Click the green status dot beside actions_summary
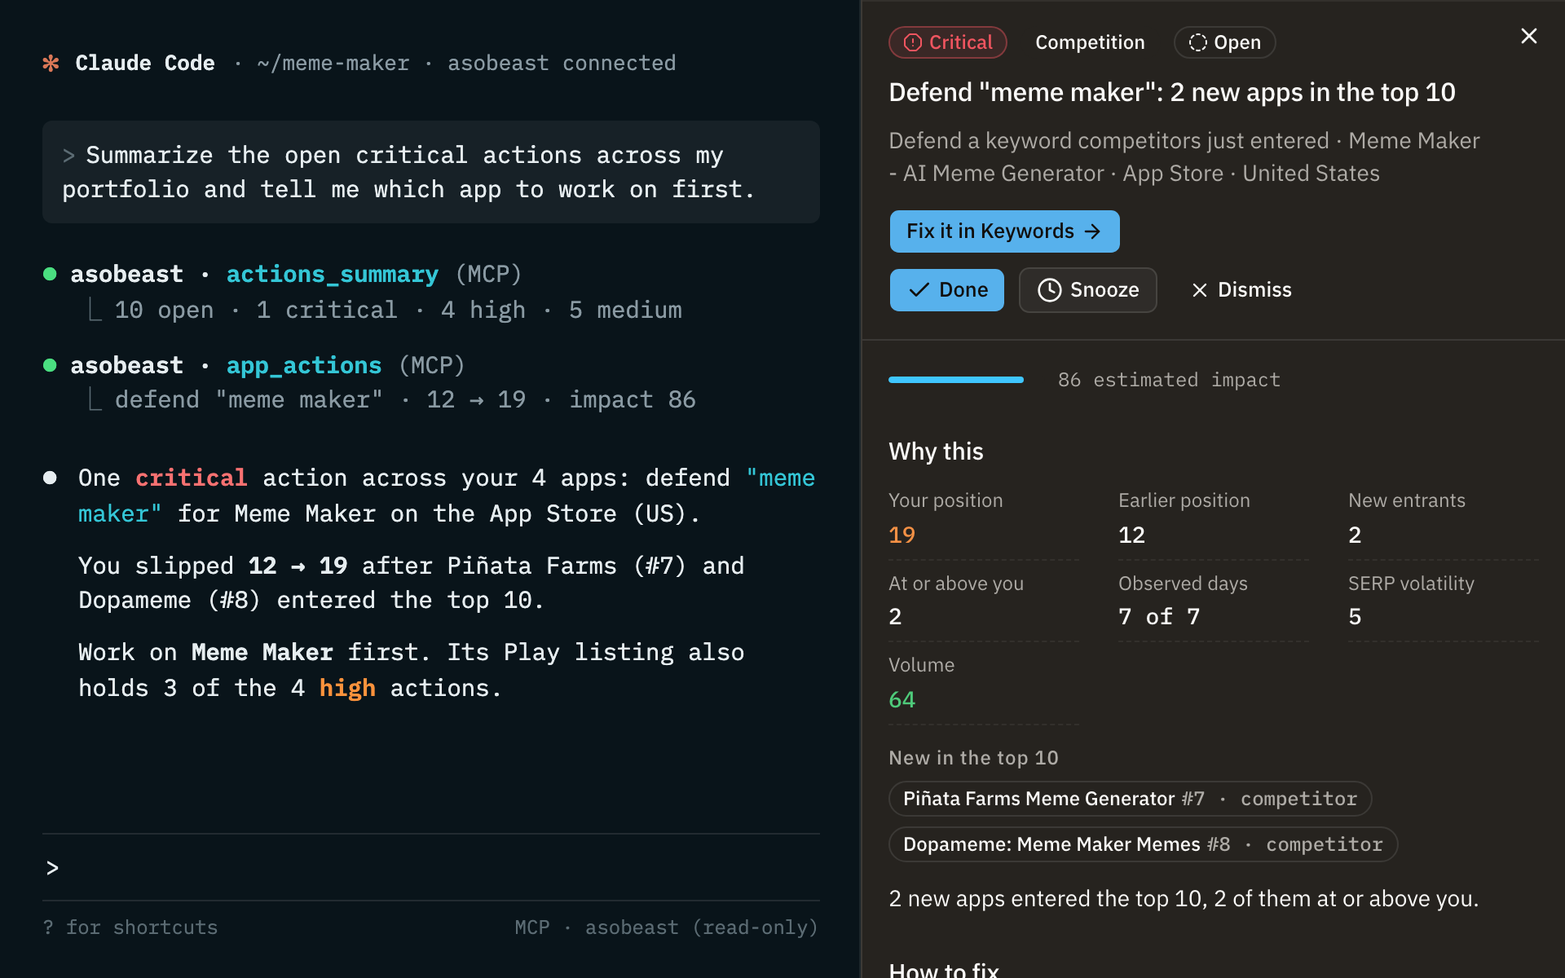 tap(50, 274)
